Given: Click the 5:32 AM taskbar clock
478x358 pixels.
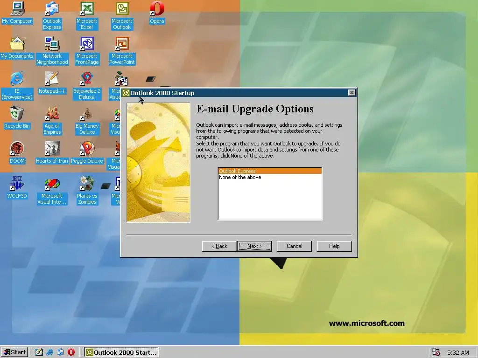Looking at the screenshot, I should (x=458, y=352).
